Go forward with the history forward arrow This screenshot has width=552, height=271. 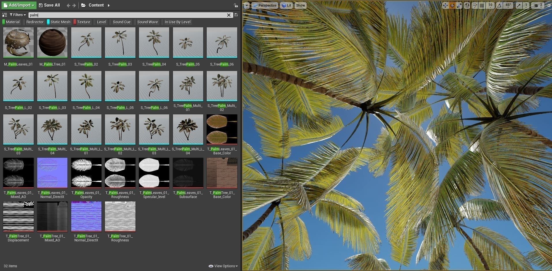click(74, 5)
